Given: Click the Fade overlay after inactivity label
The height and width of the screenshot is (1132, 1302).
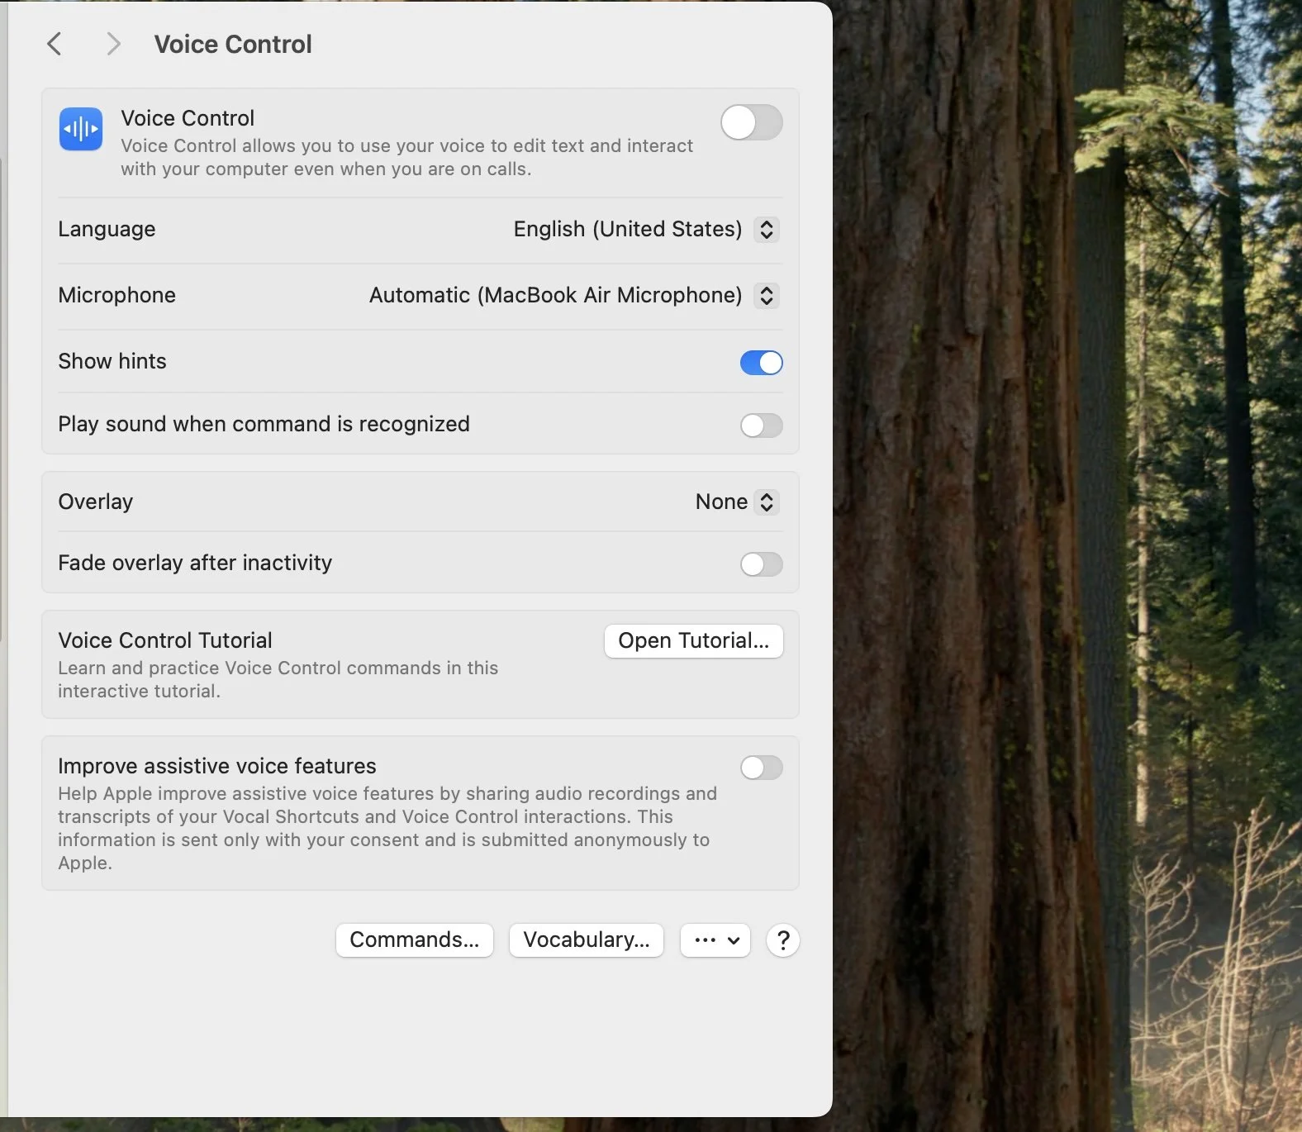Looking at the screenshot, I should (195, 563).
